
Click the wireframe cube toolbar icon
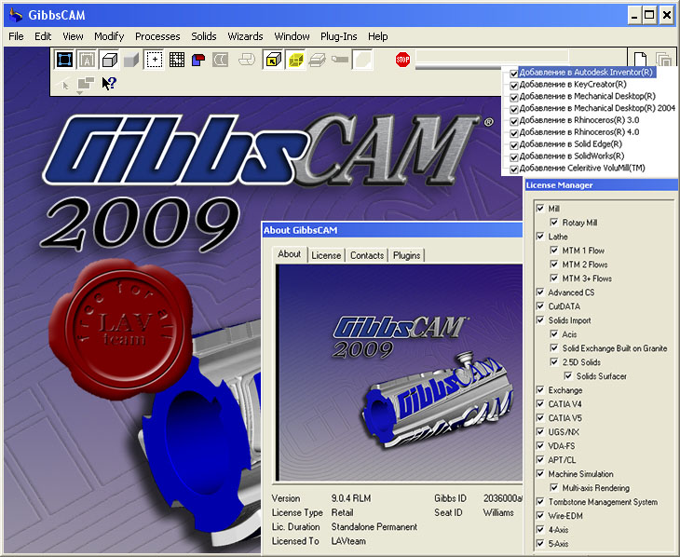pos(109,60)
